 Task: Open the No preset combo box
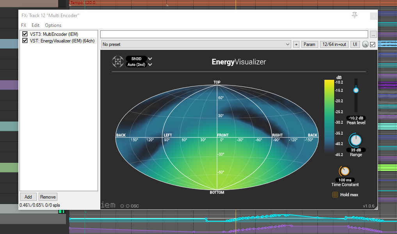click(x=196, y=44)
